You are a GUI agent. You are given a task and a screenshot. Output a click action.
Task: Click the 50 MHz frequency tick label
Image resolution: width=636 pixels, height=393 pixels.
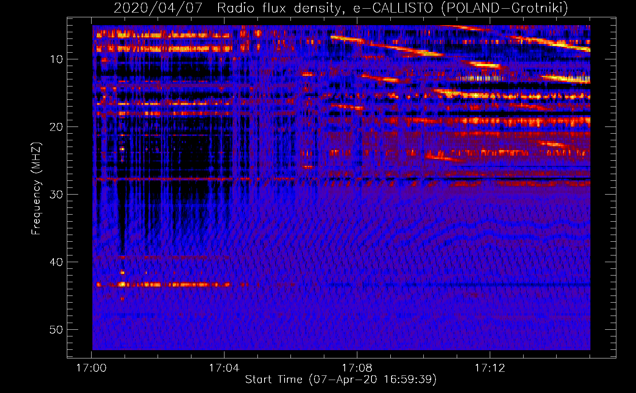click(x=57, y=330)
